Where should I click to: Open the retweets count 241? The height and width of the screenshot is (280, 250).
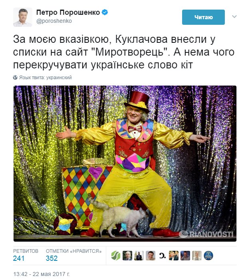19,258
